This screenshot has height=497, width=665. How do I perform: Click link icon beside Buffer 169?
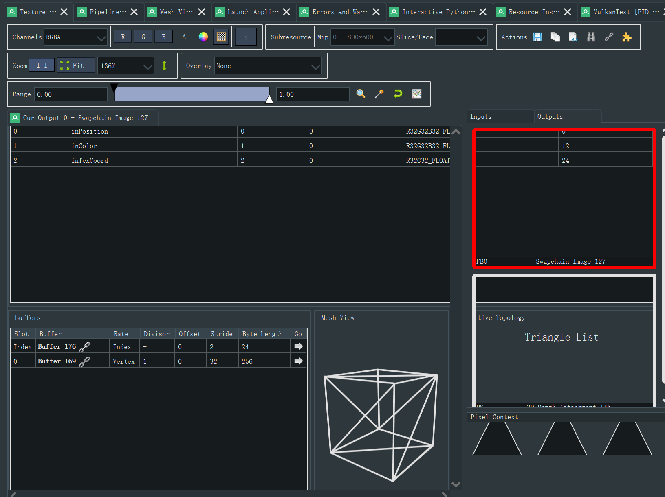coord(84,361)
